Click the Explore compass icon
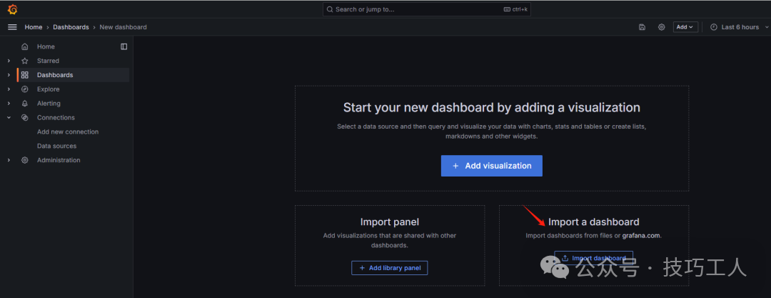The image size is (771, 298). pos(25,89)
